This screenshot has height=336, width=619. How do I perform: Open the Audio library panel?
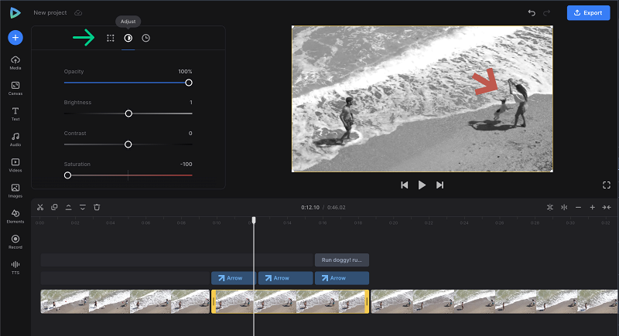(x=15, y=140)
